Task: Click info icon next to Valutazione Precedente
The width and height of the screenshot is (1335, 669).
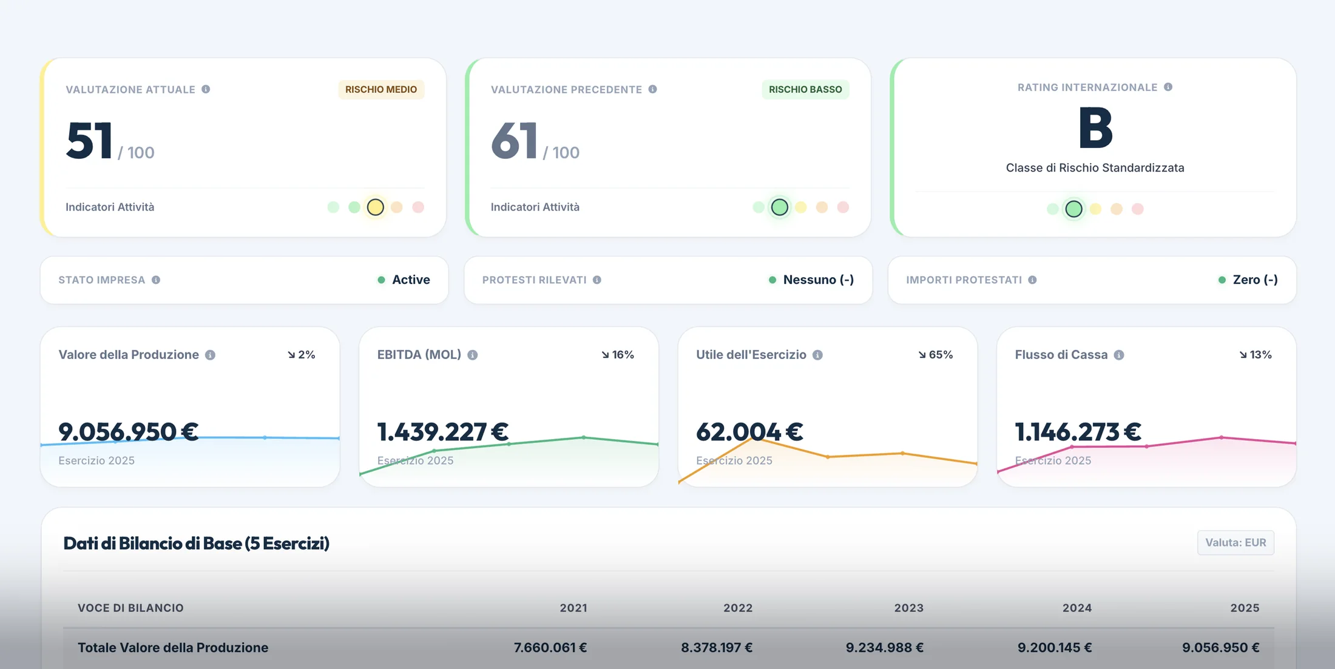Action: (652, 89)
